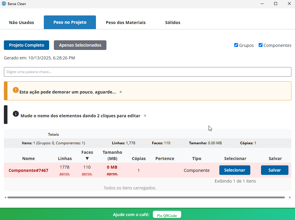Open the Pix QRCode donation button
The height and width of the screenshot is (220, 295).
coord(167,216)
